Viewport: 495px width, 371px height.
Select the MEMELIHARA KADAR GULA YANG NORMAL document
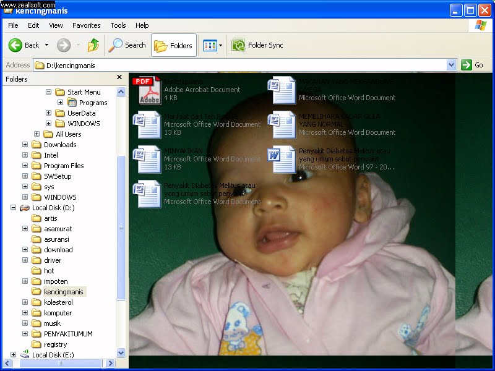(x=282, y=124)
